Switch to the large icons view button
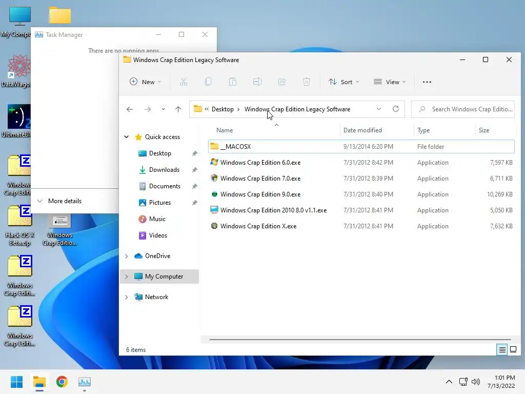 513,349
